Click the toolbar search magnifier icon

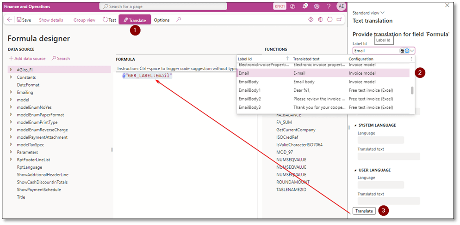click(179, 20)
